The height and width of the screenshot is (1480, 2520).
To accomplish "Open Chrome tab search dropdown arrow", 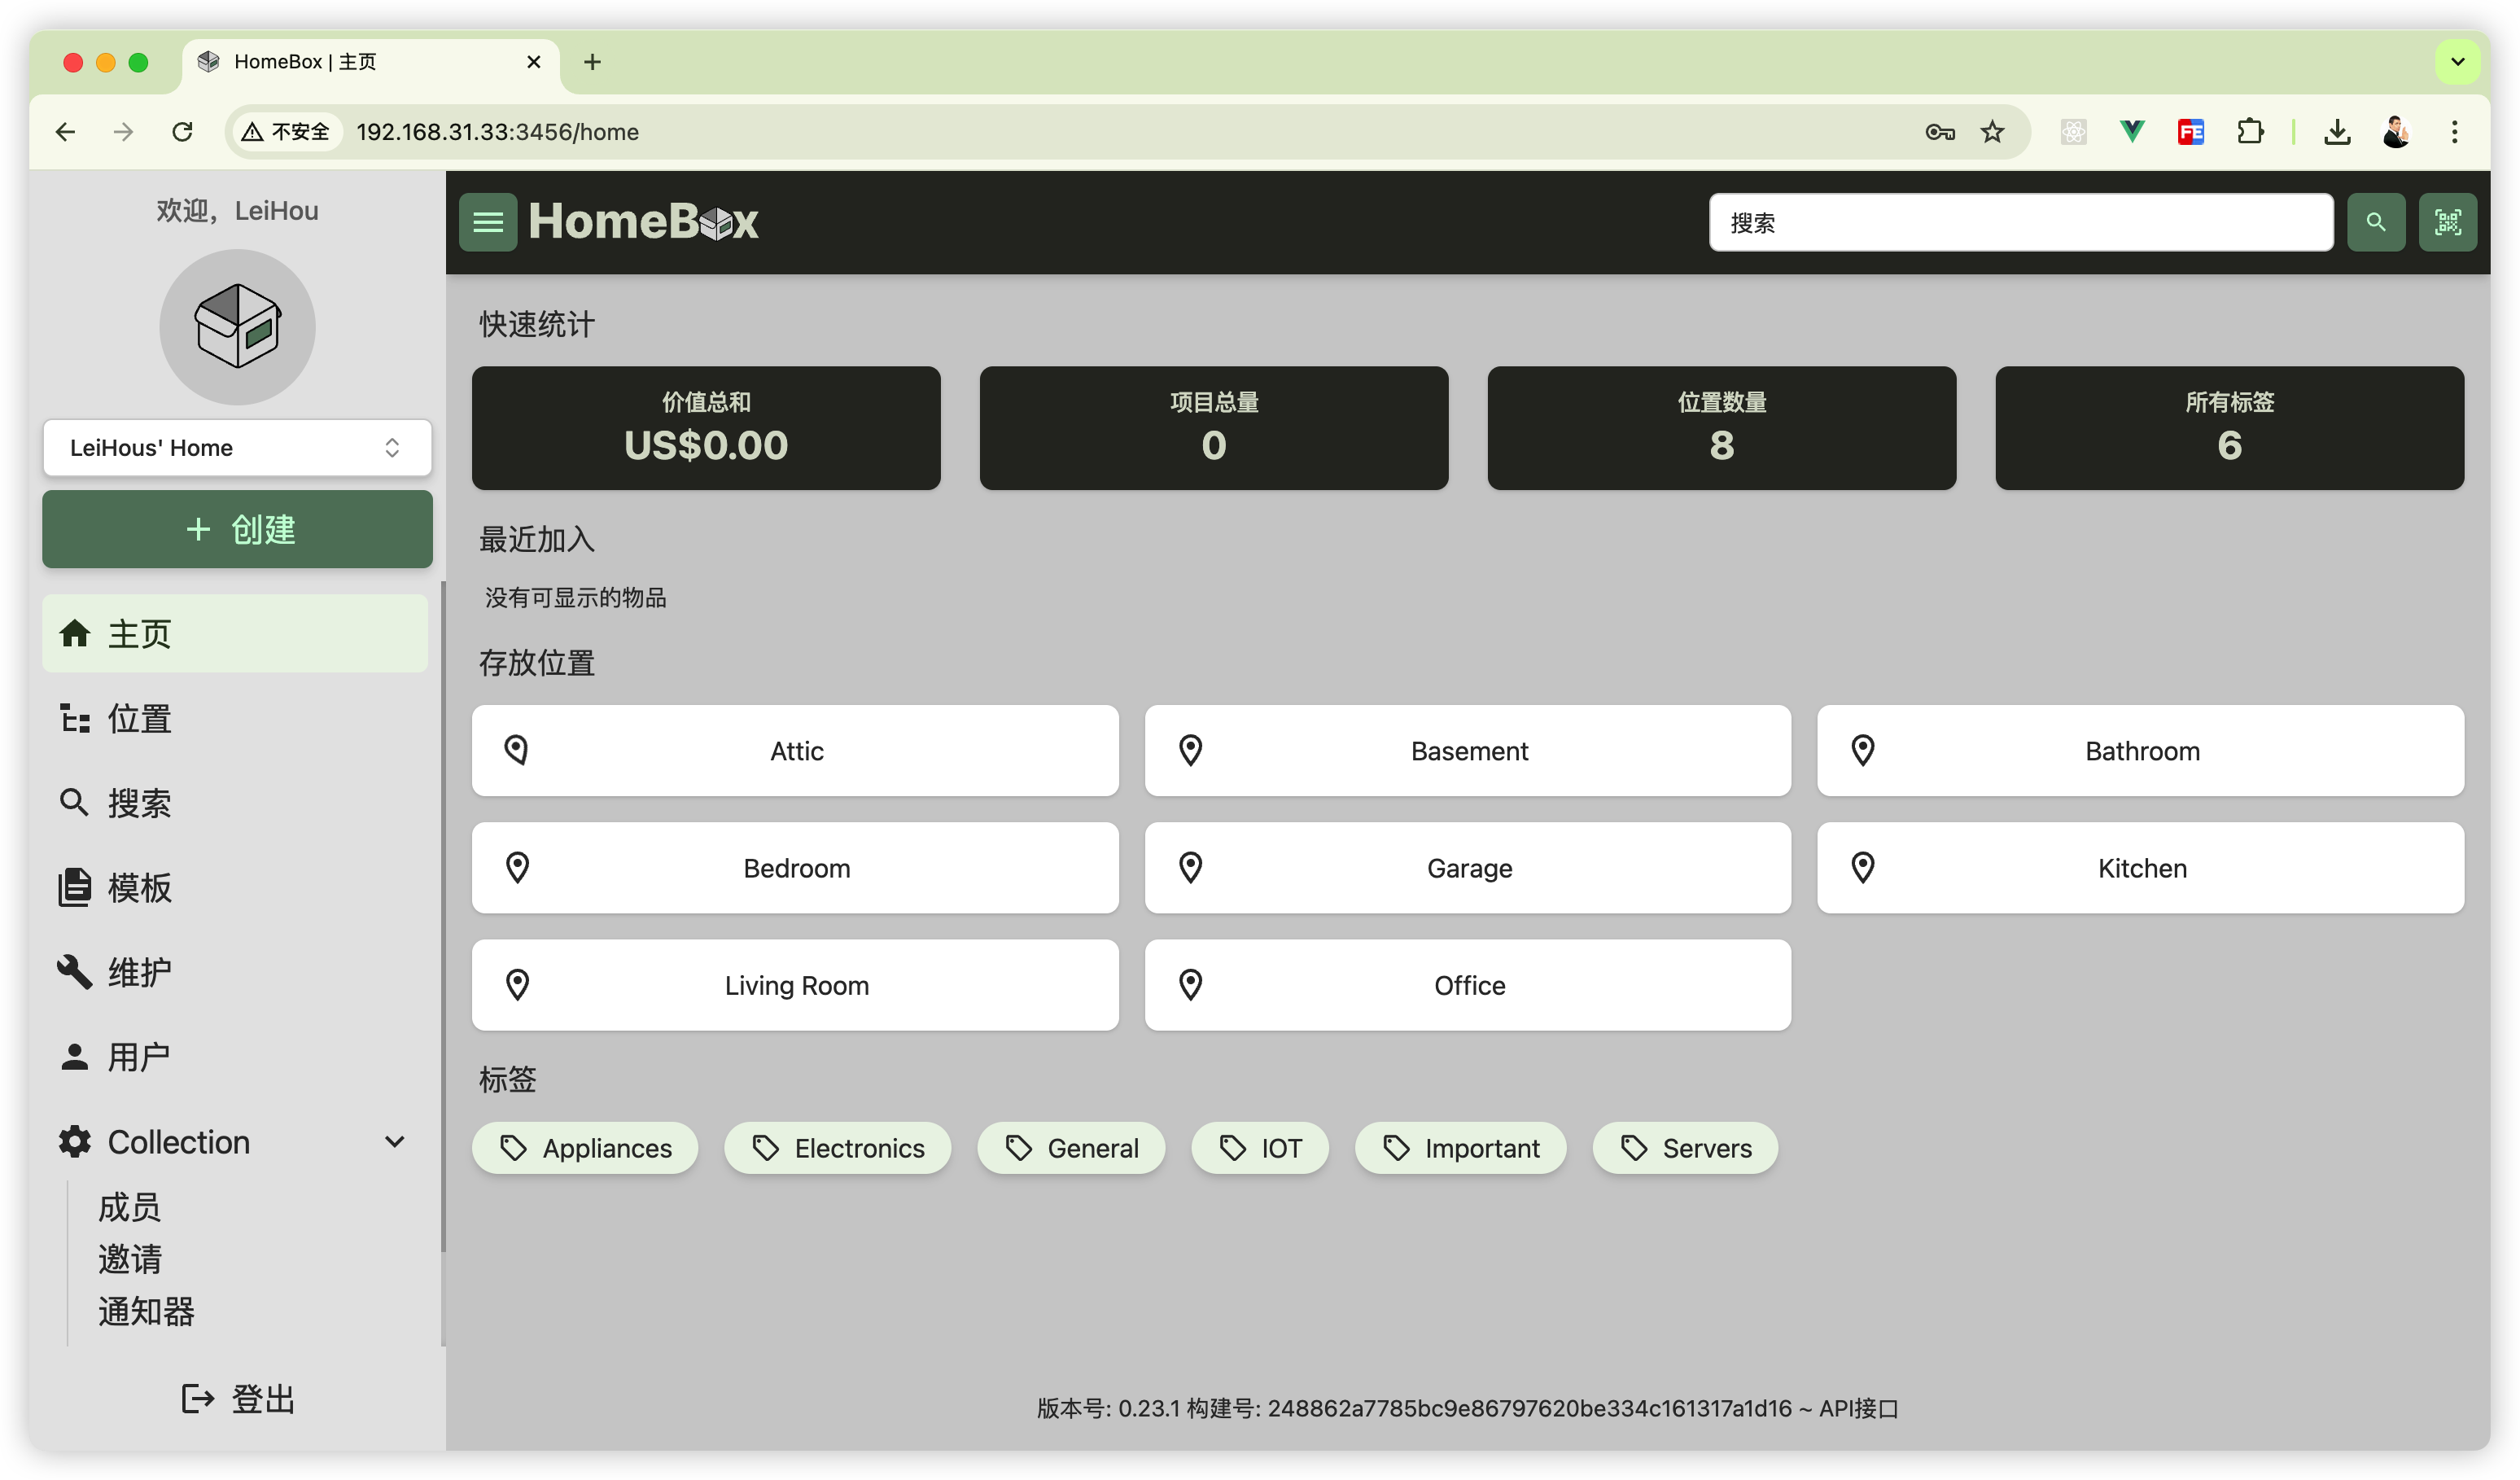I will click(x=2457, y=62).
